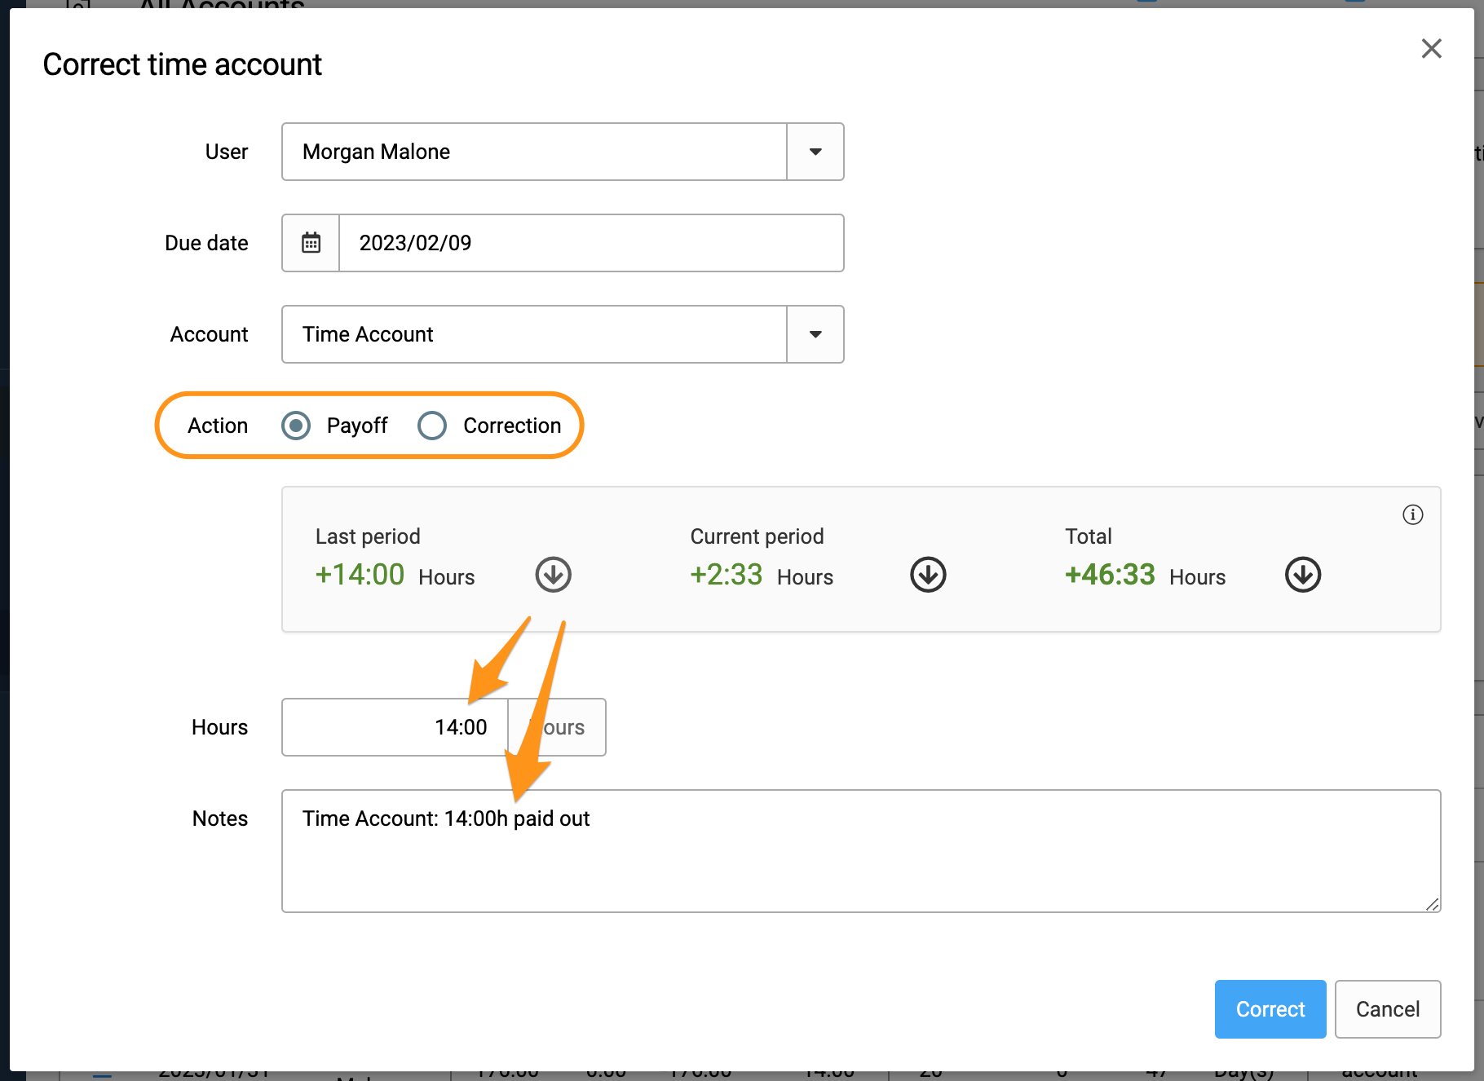This screenshot has width=1484, height=1081.
Task: Apply Current period hours with down-arrow icon
Action: point(928,575)
